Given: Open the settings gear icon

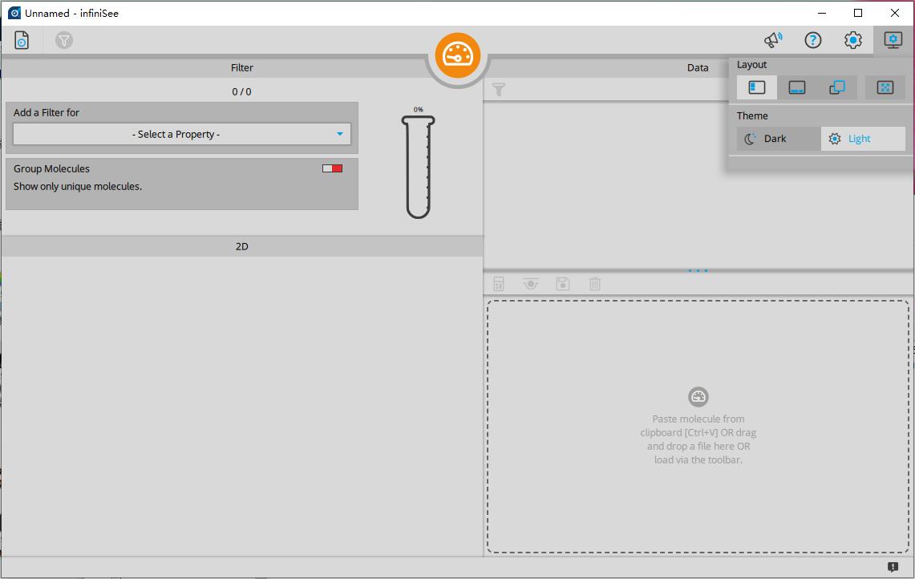Looking at the screenshot, I should click(x=853, y=39).
